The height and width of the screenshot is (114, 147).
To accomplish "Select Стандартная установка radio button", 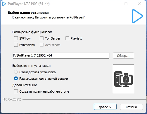I will tap(16, 72).
